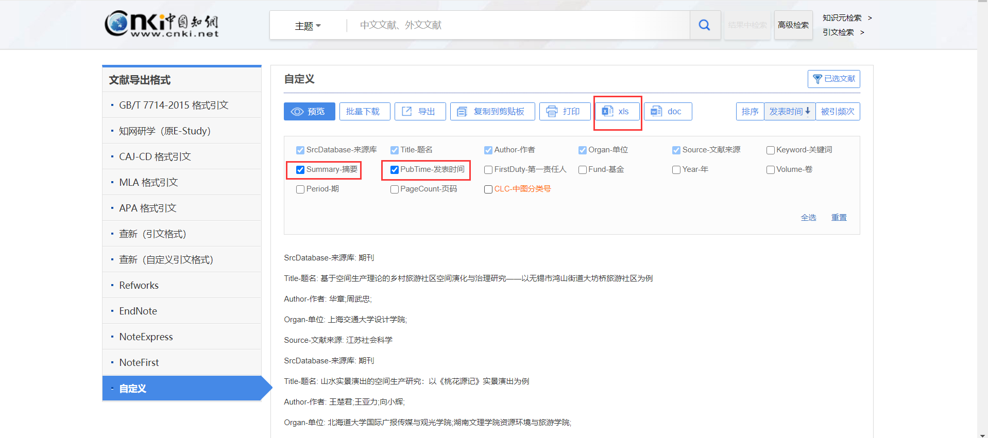Toggle the Author-作者 checkbox
The height and width of the screenshot is (438, 988).
(488, 150)
